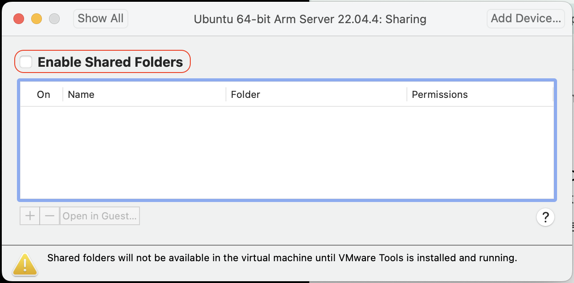
Task: Sort by the Permissions column header
Action: coord(439,94)
